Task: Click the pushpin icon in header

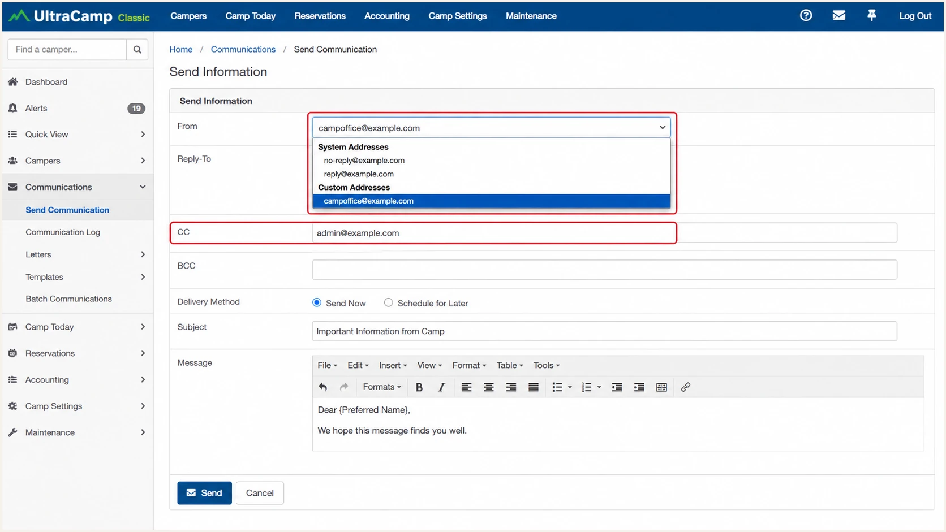Action: [x=872, y=16]
